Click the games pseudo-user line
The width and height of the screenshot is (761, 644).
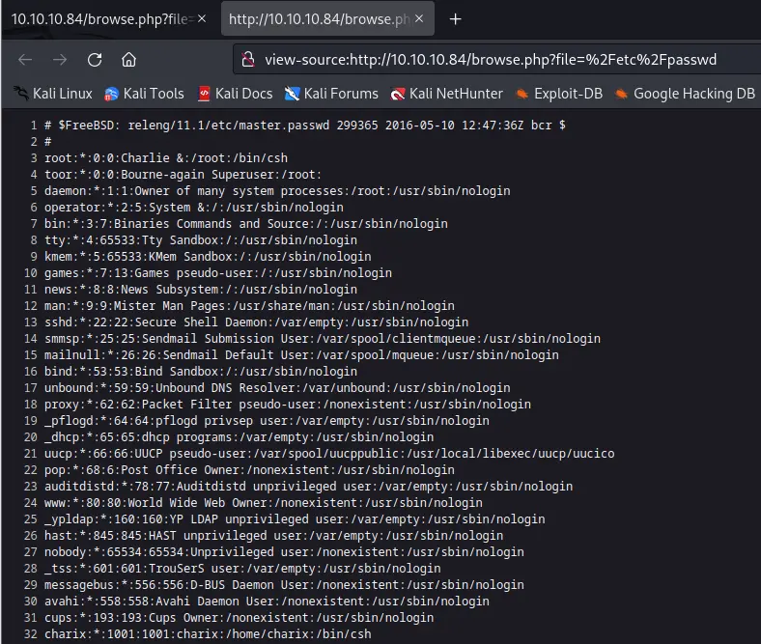coord(218,273)
